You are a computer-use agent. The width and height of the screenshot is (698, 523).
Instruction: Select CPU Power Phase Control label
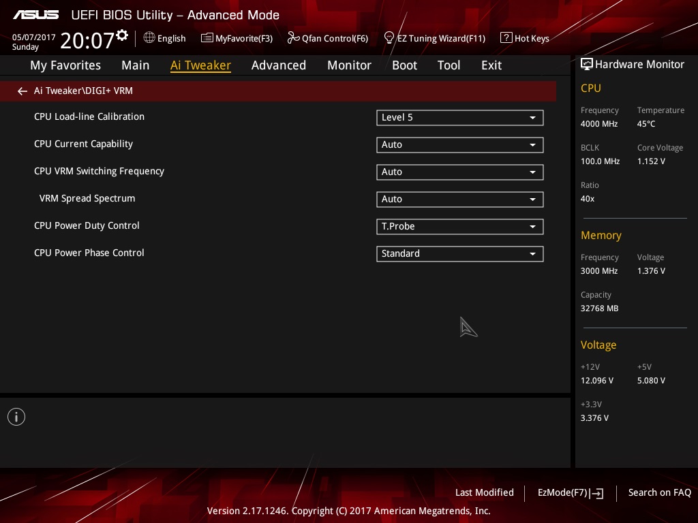tap(89, 253)
